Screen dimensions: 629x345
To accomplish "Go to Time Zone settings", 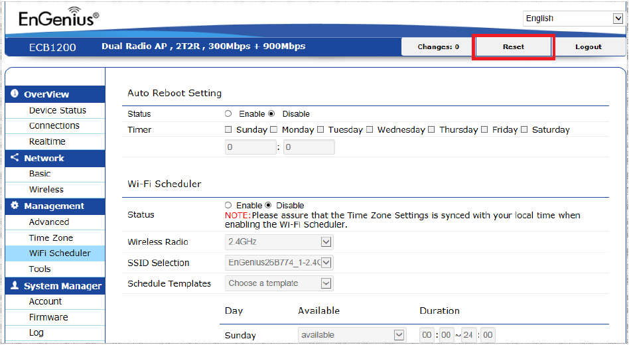I will 51,238.
